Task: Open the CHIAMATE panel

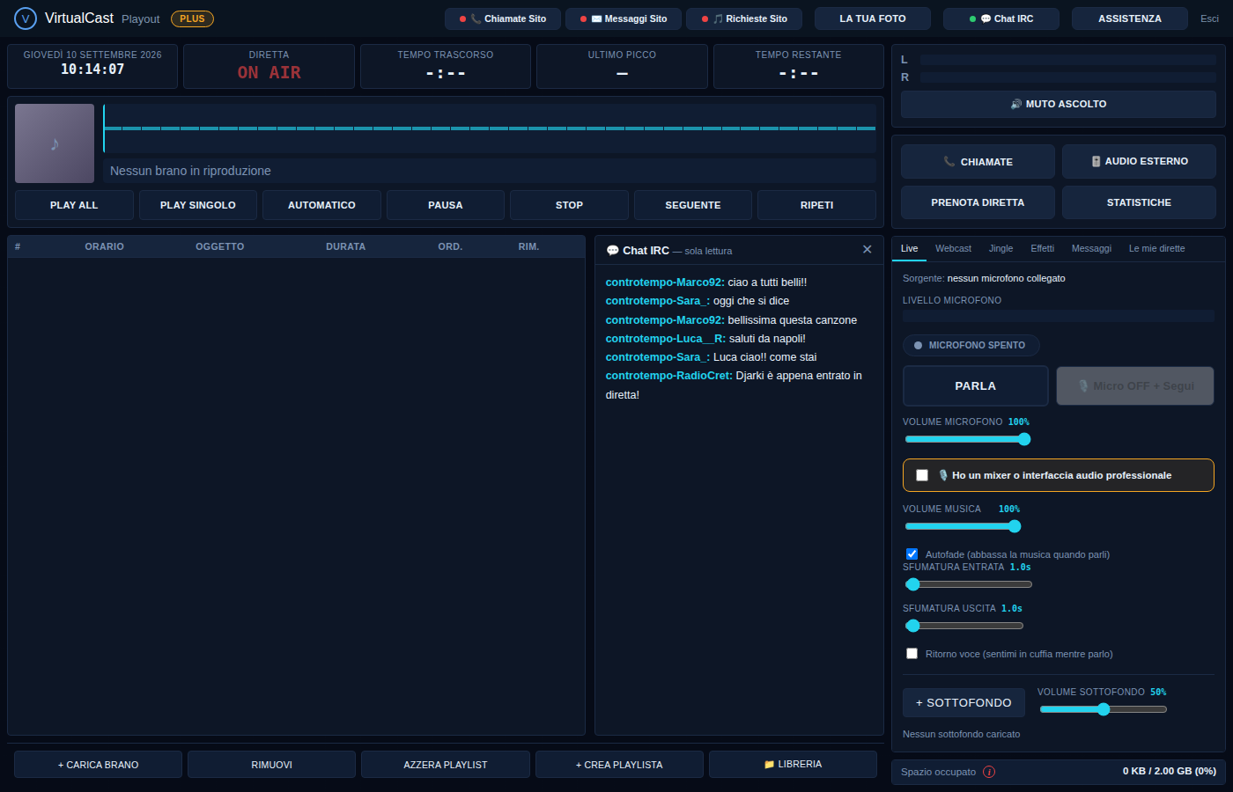Action: (978, 162)
